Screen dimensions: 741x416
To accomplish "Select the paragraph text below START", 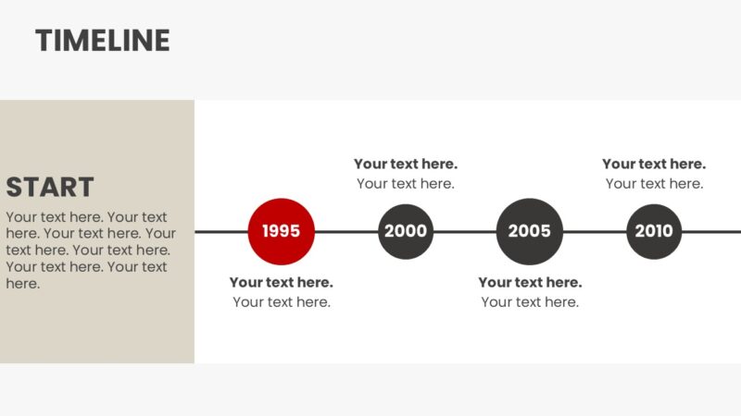I will point(90,251).
